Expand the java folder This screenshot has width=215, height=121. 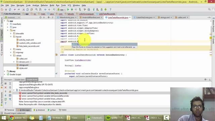coord(8,27)
